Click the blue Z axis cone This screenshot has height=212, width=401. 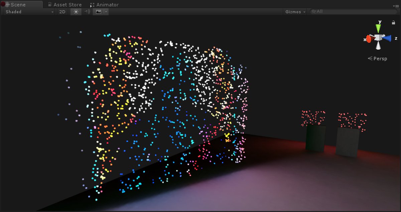[x=387, y=38]
